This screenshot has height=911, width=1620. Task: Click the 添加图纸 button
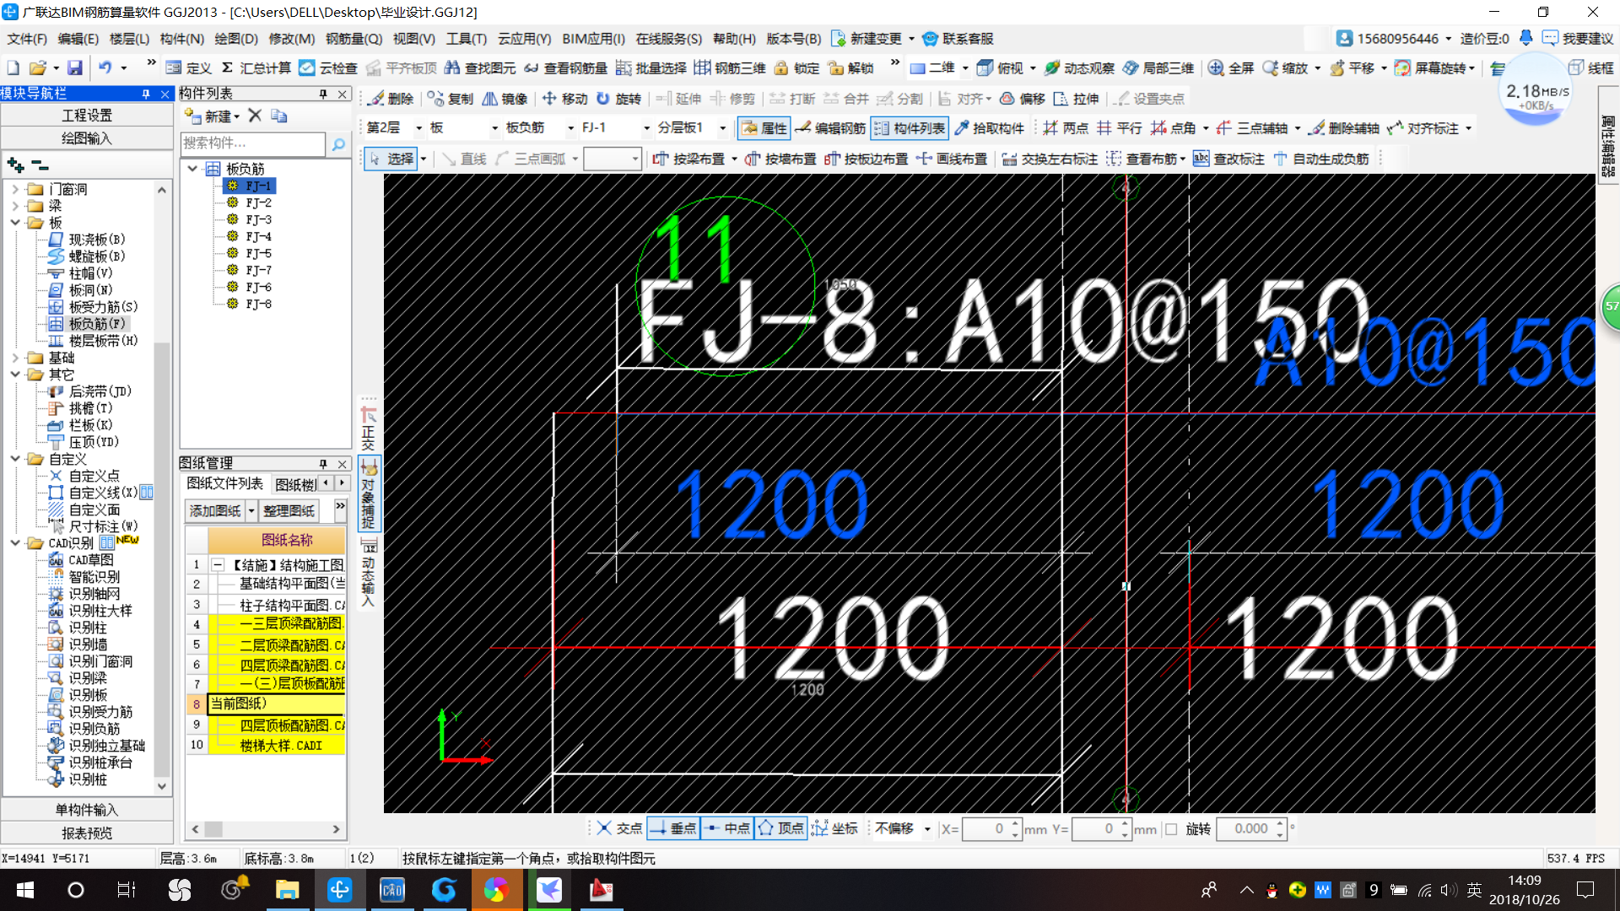click(215, 510)
